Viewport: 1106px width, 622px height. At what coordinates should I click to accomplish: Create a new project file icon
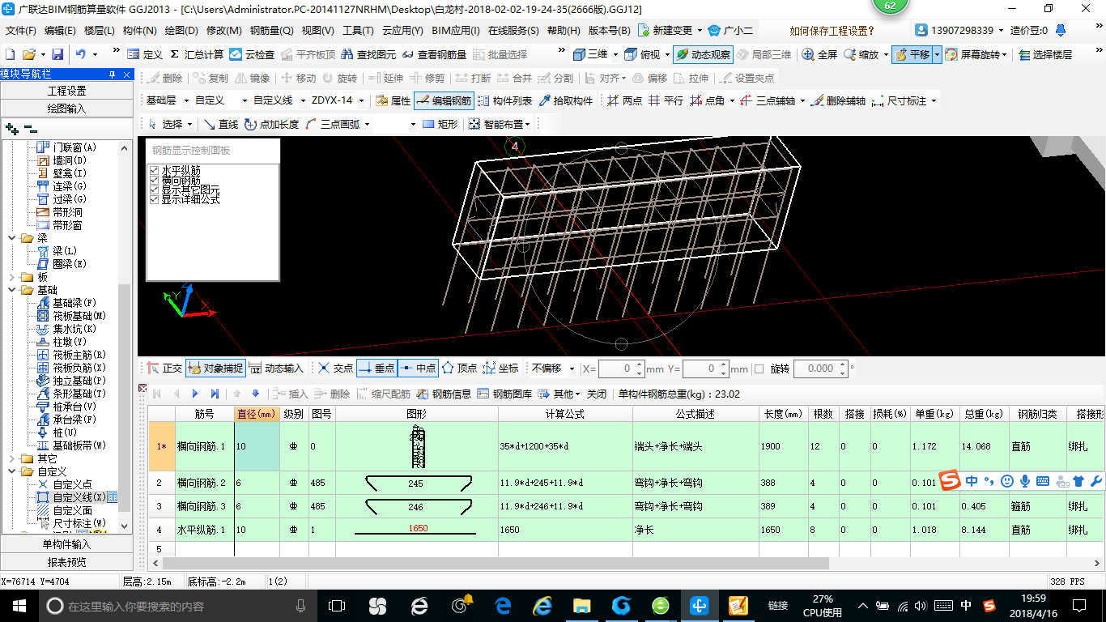click(x=11, y=54)
